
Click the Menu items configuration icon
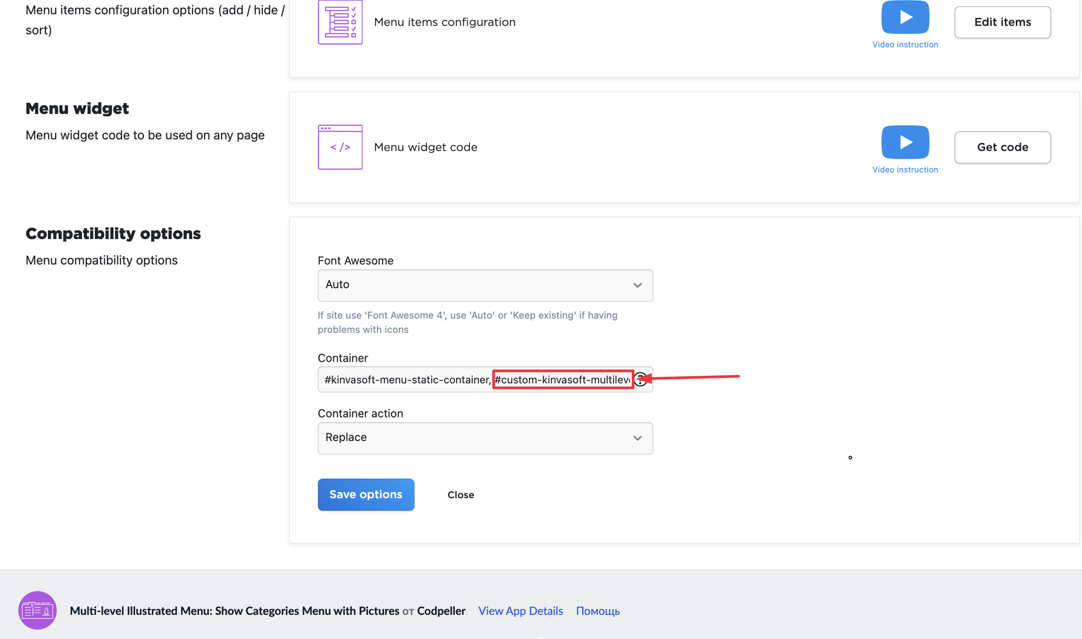click(x=340, y=22)
